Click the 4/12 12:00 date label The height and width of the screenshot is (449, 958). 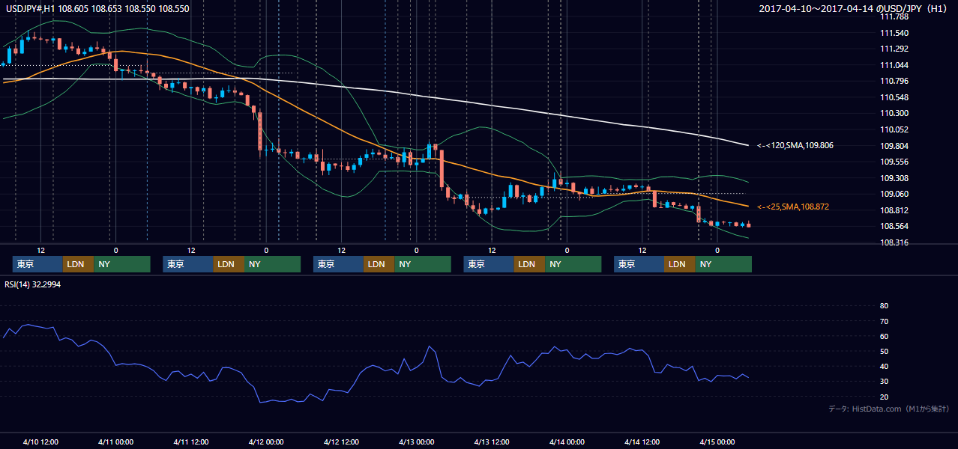coord(340,442)
